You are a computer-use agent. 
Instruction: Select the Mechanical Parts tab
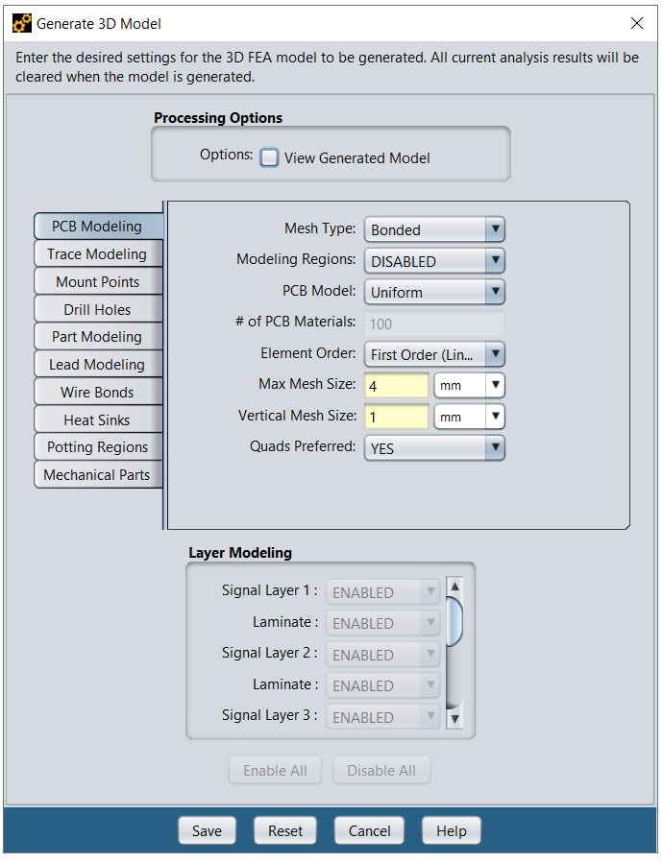point(98,474)
